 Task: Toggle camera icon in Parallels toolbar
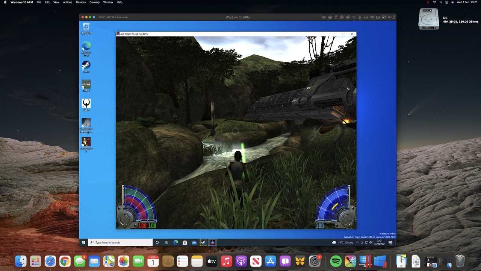pyautogui.click(x=372, y=17)
